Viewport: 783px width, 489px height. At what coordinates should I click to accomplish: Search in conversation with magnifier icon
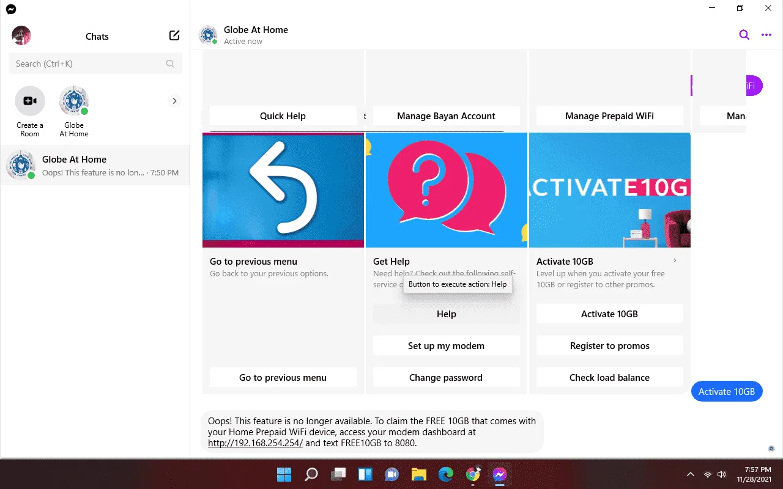point(744,35)
